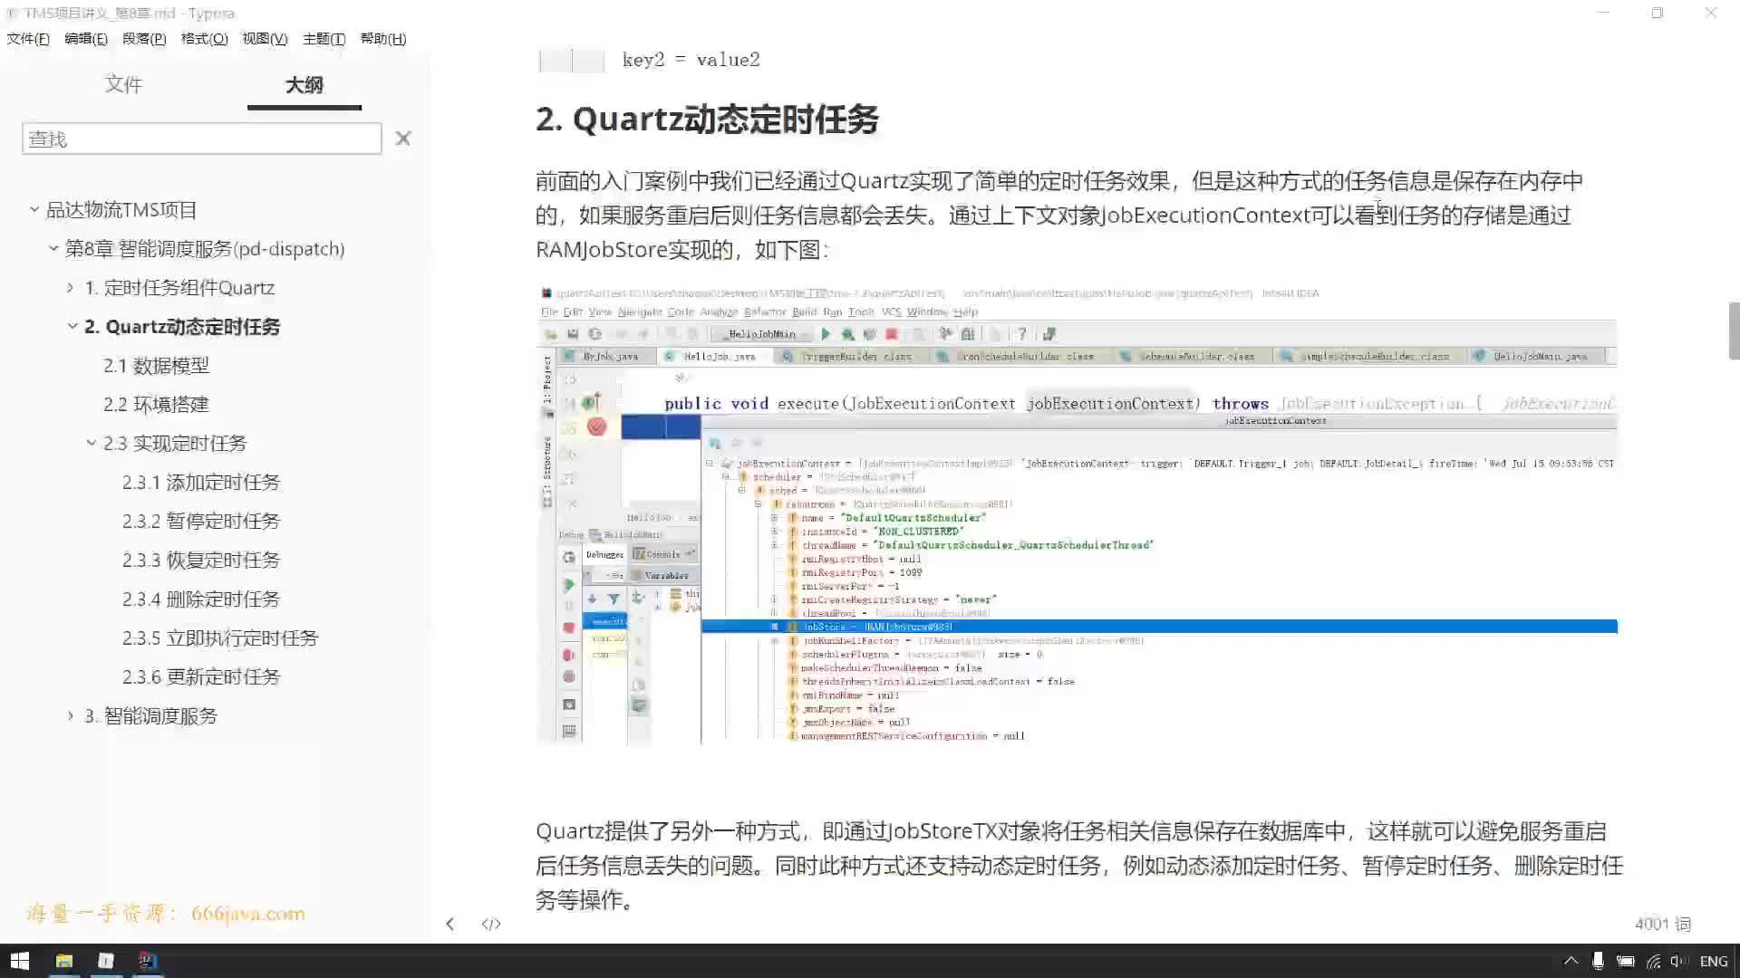
Task: Close the outline search with the X icon
Action: [x=403, y=139]
